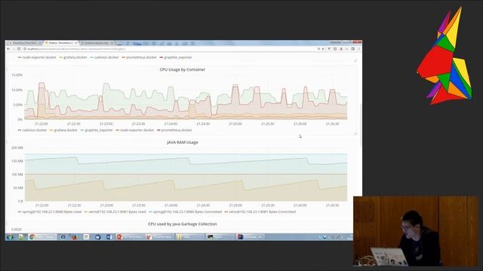Toggle grafana.docker series in top legend
The height and width of the screenshot is (271, 483).
[73, 57]
